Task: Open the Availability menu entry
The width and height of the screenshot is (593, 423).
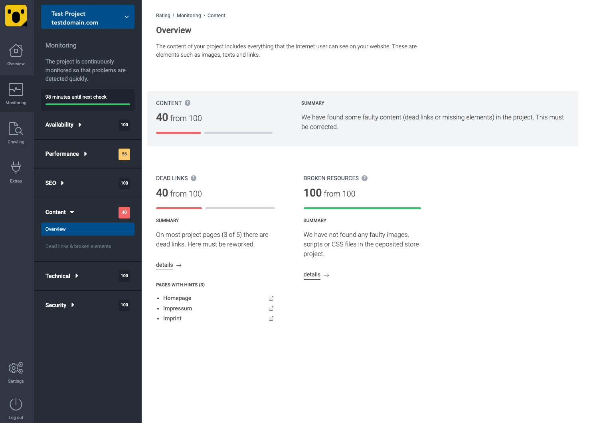Action: pos(59,125)
